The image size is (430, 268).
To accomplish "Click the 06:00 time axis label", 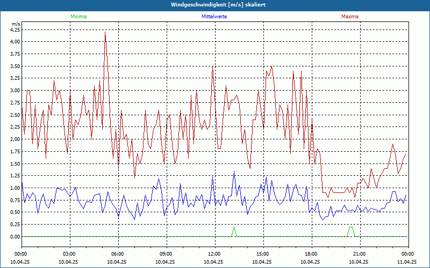I will (118, 254).
